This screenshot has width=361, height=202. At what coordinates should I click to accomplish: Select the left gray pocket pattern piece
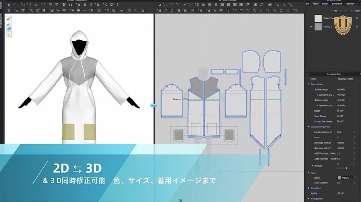pyautogui.click(x=179, y=135)
